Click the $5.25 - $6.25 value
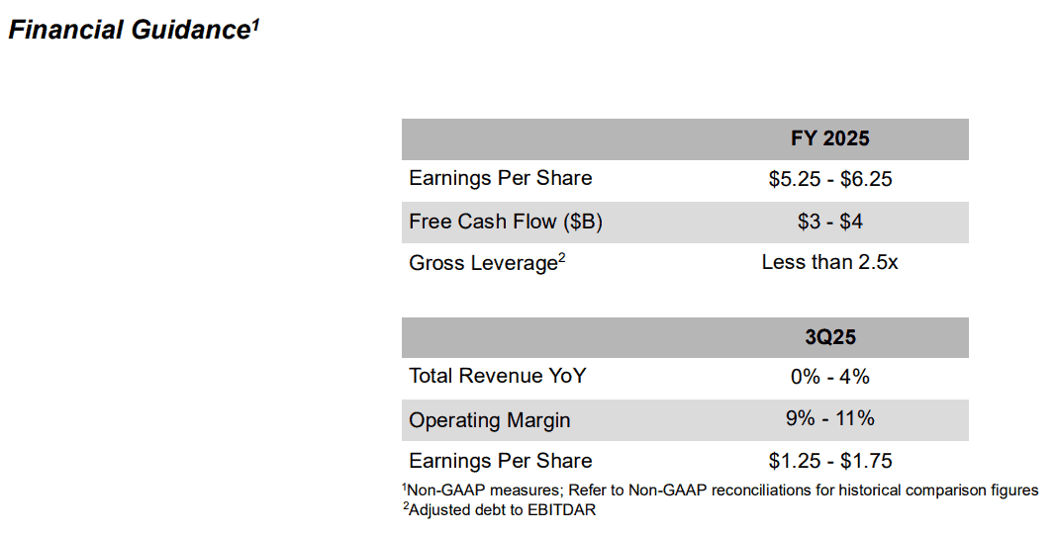Image resolution: width=1057 pixels, height=535 pixels. coord(829,179)
